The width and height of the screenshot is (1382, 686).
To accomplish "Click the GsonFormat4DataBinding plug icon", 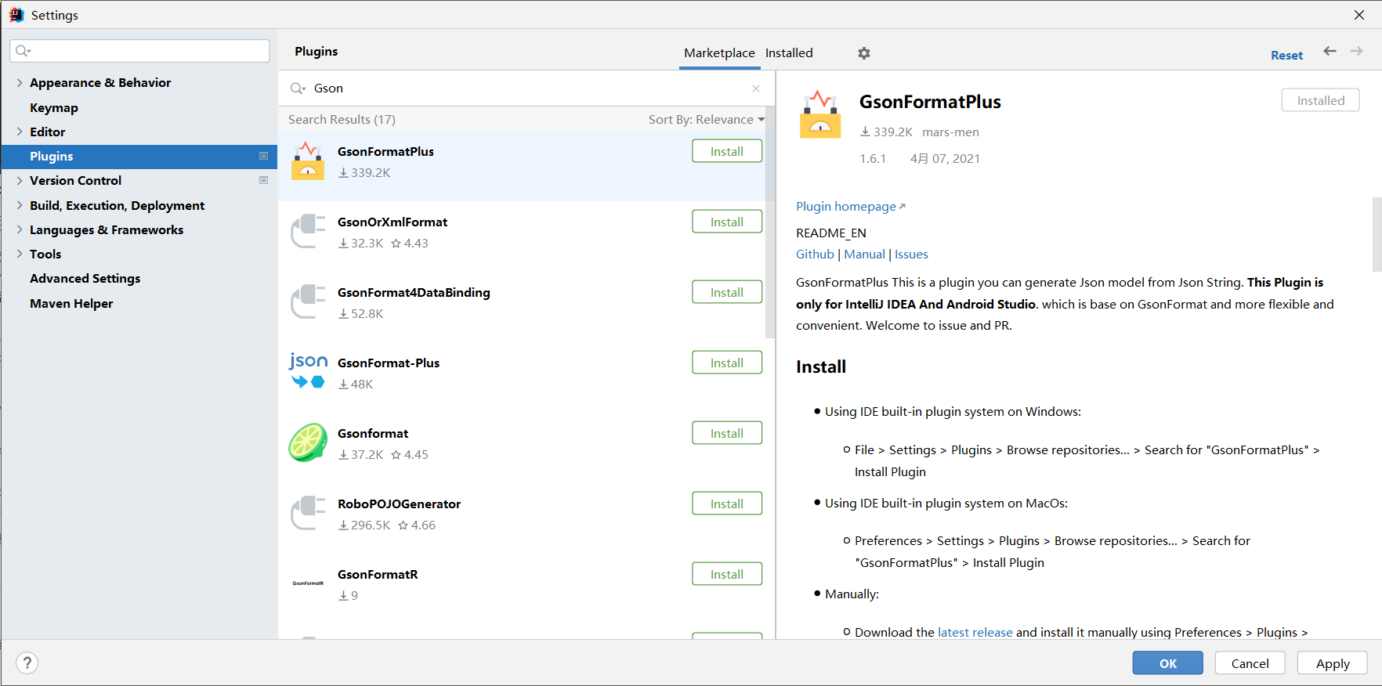I will tap(308, 301).
